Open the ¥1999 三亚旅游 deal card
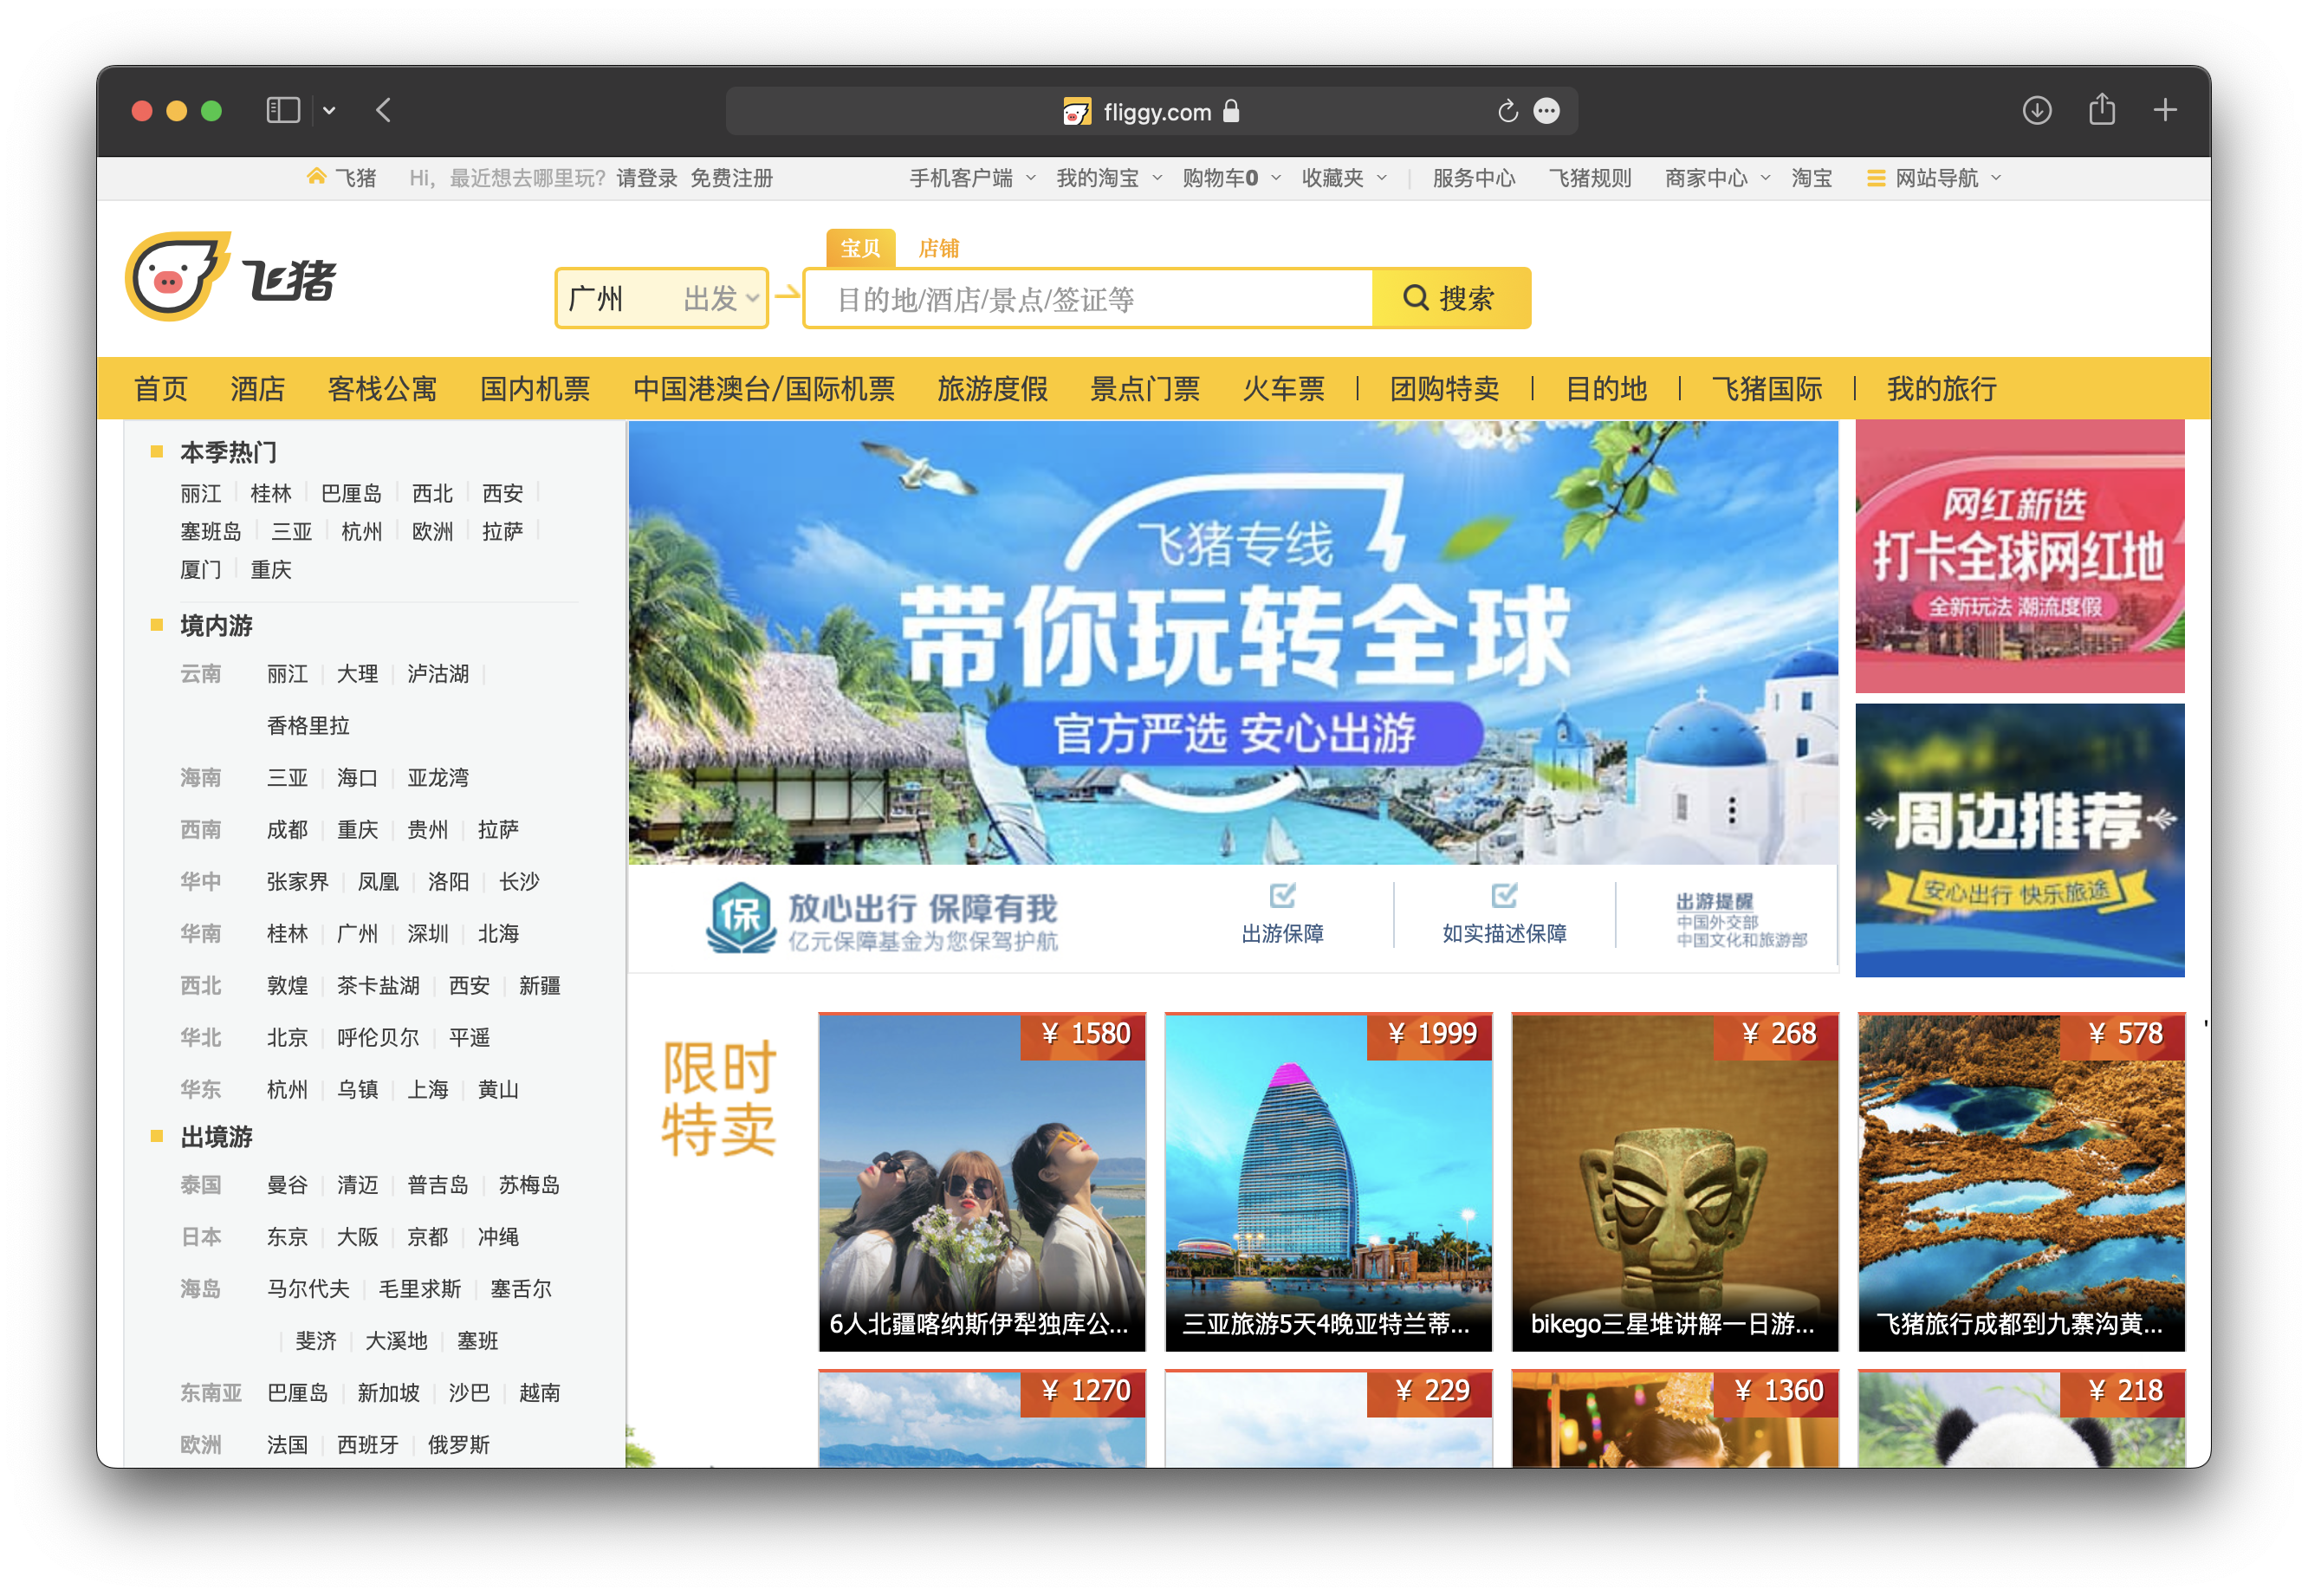The width and height of the screenshot is (2308, 1596). point(1328,1182)
